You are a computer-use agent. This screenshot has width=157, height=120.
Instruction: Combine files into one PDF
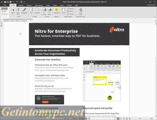[37, 11]
